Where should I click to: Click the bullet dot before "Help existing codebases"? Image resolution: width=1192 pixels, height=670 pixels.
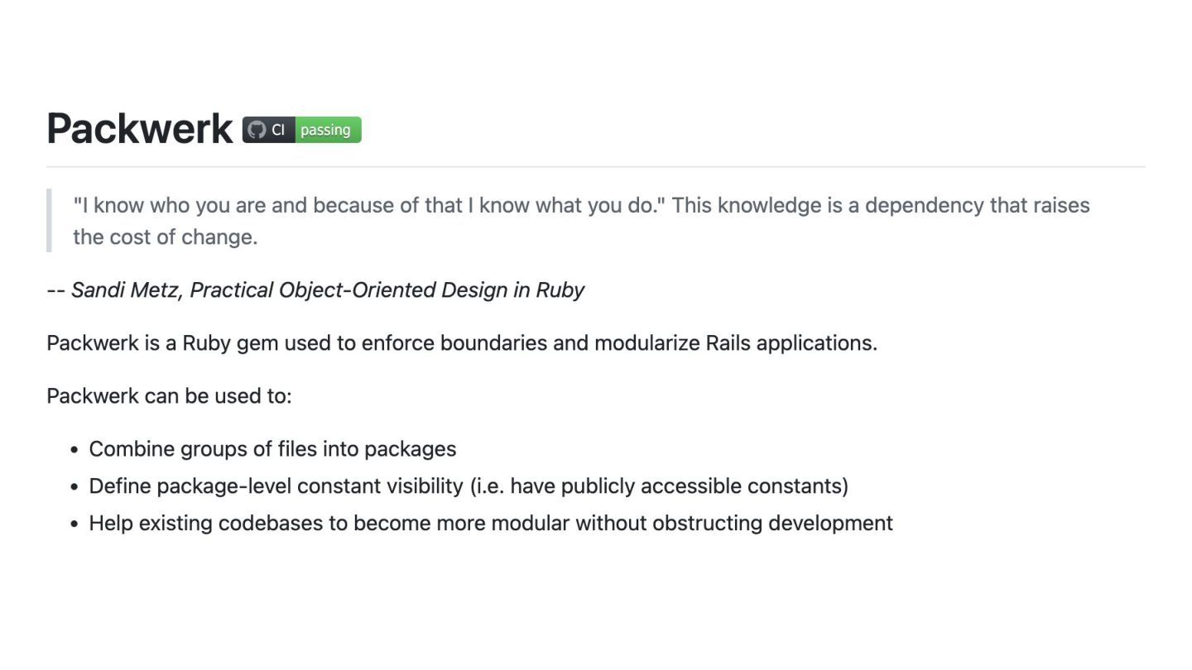point(74,524)
